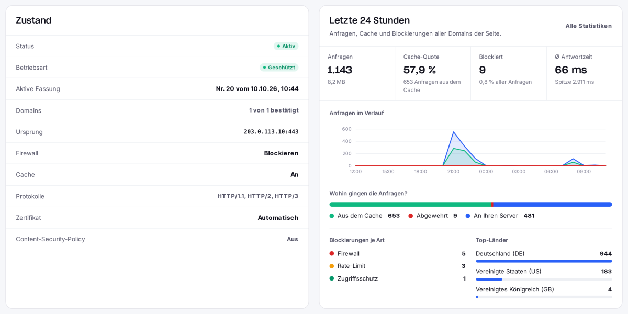This screenshot has width=628, height=314.
Task: Click the Firewall value "Blockieren"
Action: (281, 153)
